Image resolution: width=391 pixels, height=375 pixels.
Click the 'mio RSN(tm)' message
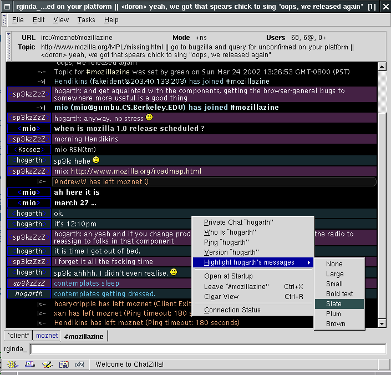[x=75, y=150]
